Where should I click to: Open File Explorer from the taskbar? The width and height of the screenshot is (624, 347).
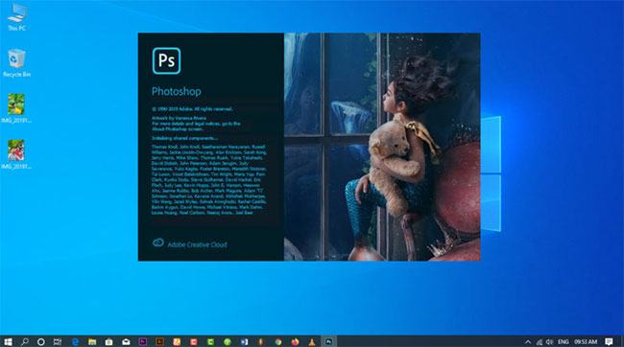coord(92,341)
